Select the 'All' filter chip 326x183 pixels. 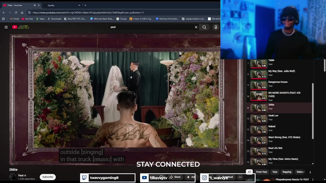(x=249, y=172)
